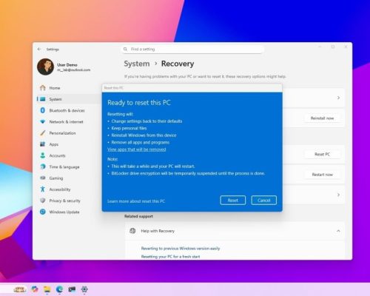Select the Home icon in sidebar
This screenshot has height=296, width=370.
pos(43,88)
